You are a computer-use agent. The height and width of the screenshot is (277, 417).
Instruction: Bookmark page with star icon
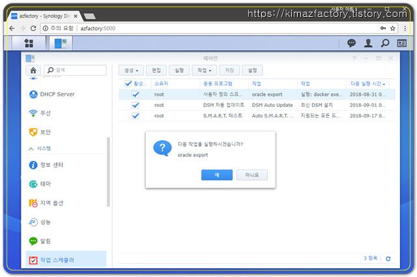pos(392,28)
